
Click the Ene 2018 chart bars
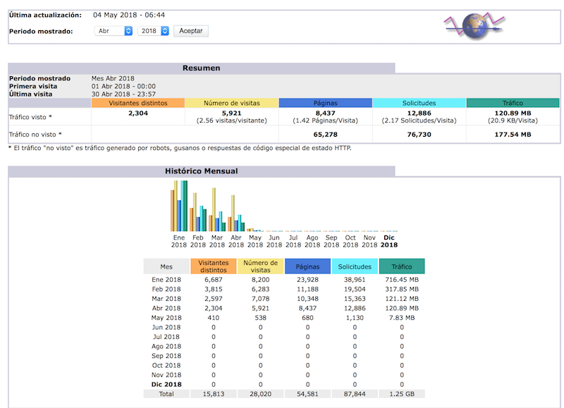pyautogui.click(x=179, y=206)
